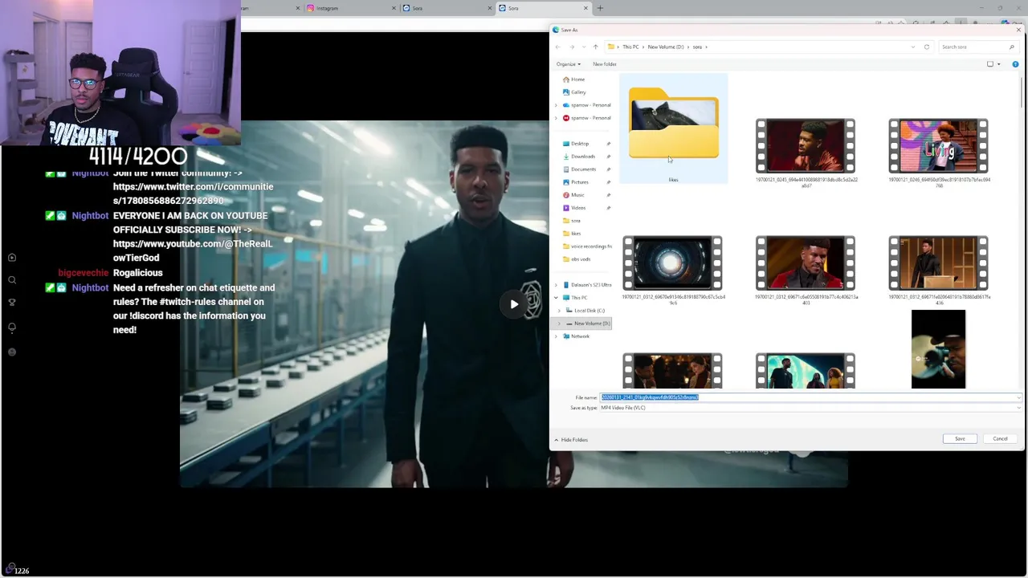1028x578 pixels.
Task: Expand the address bar history dropdown
Action: [912, 47]
